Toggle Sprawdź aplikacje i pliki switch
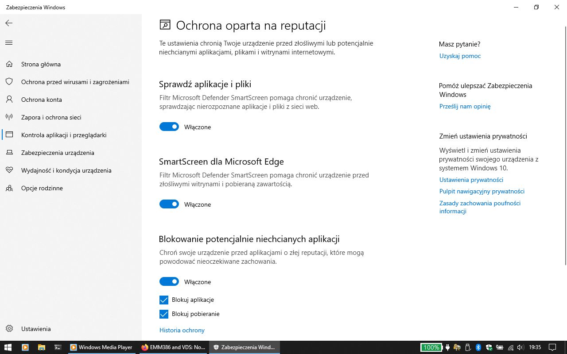 [169, 127]
